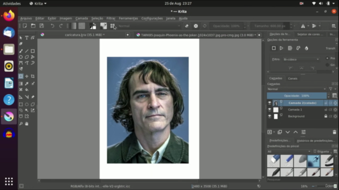Open the layer filter funnel dropdown
The width and height of the screenshot is (339, 190).
coord(332,89)
